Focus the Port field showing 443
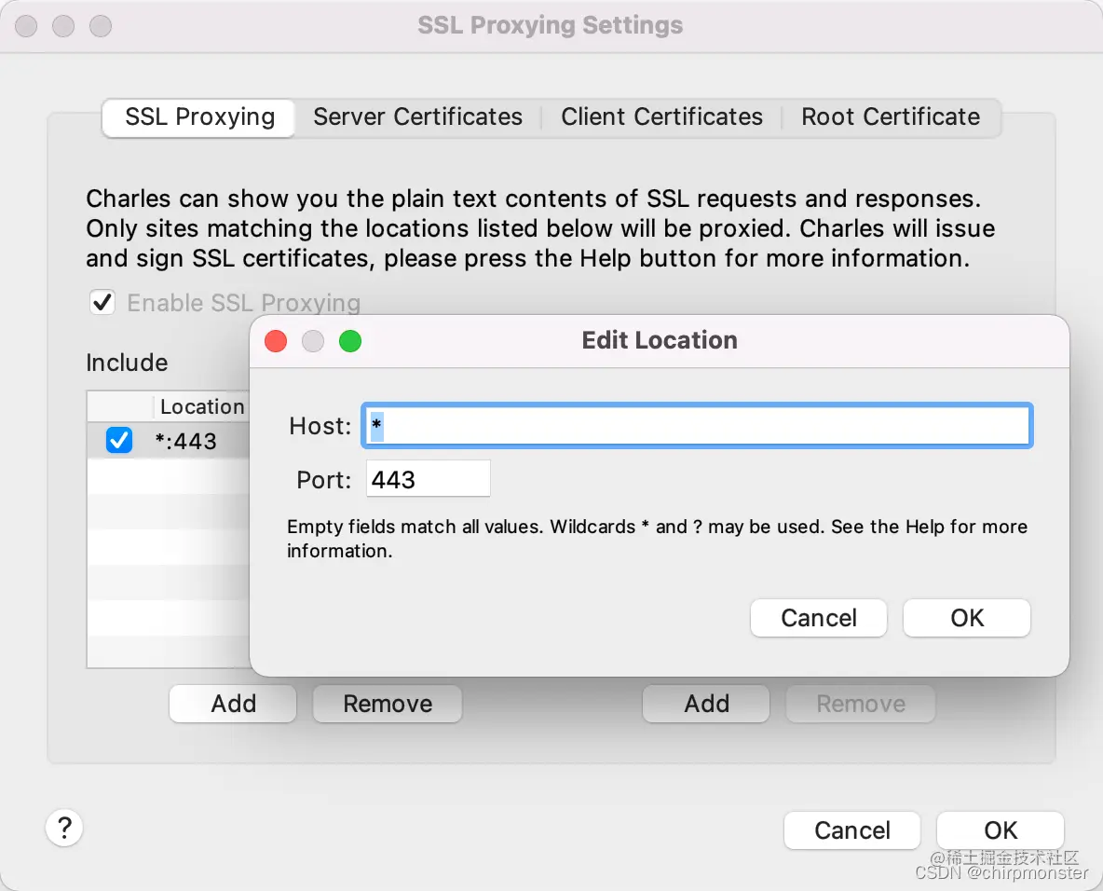The width and height of the screenshot is (1103, 891). point(428,479)
